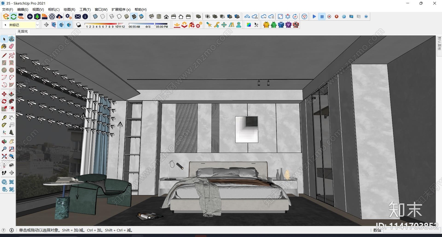Toggle X-Ray face style
This screenshot has width=442, height=237.
point(95,17)
